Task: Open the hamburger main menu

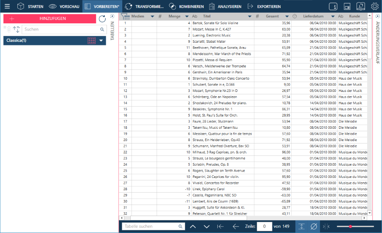Action: click(7, 6)
